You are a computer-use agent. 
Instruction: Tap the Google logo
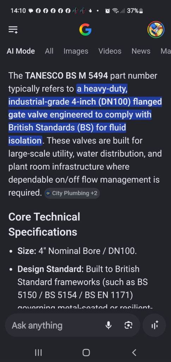85,30
